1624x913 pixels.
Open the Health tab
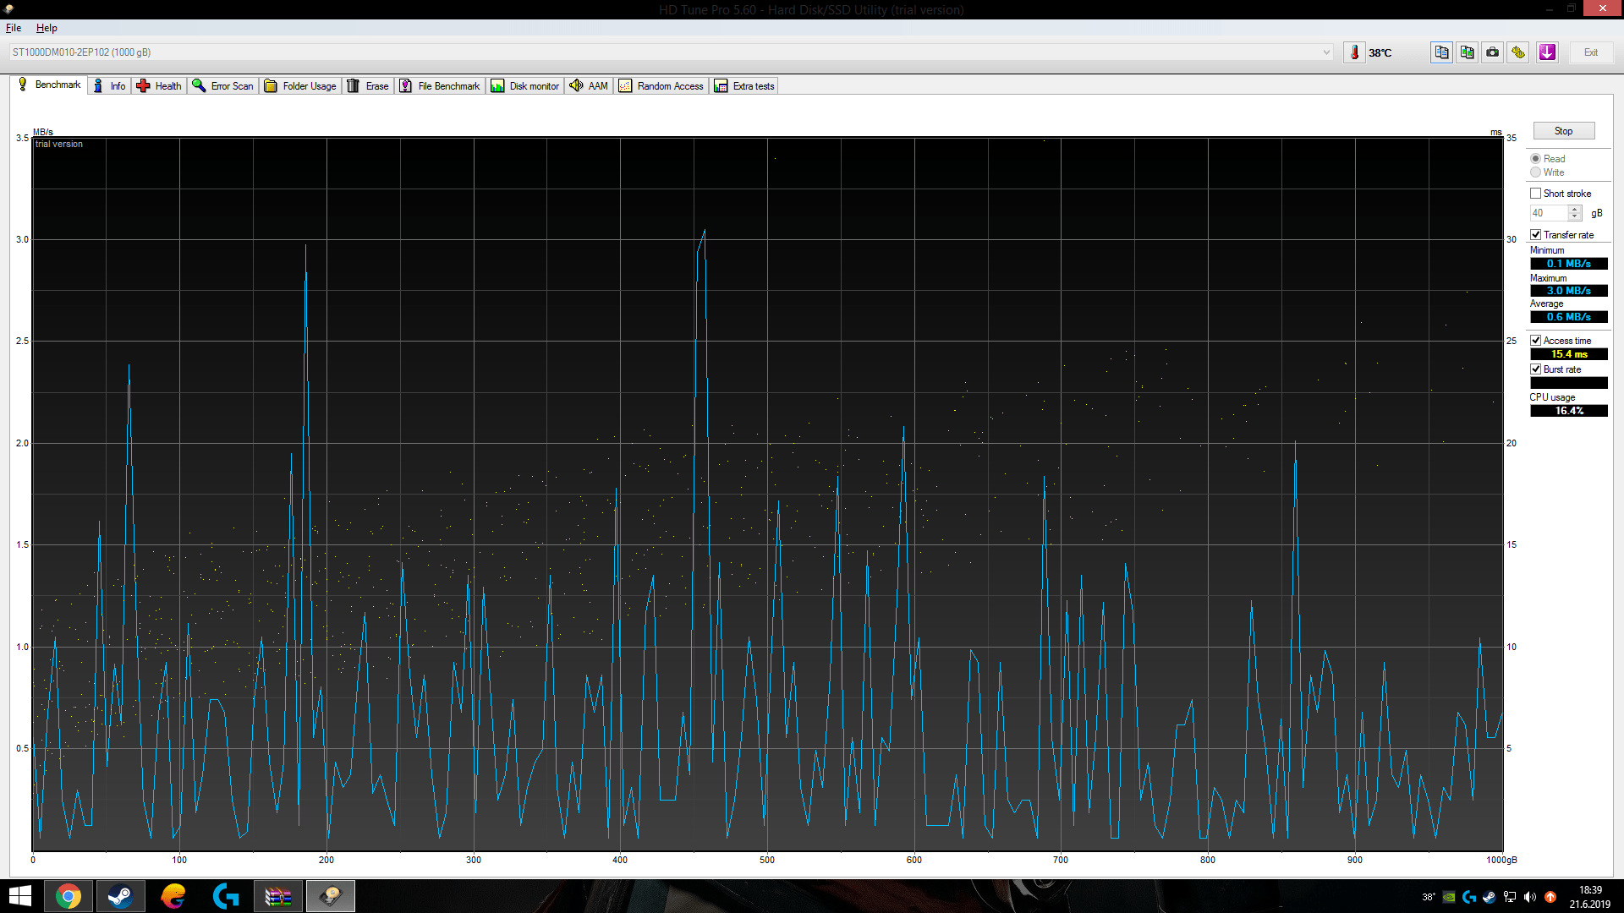pyautogui.click(x=159, y=86)
